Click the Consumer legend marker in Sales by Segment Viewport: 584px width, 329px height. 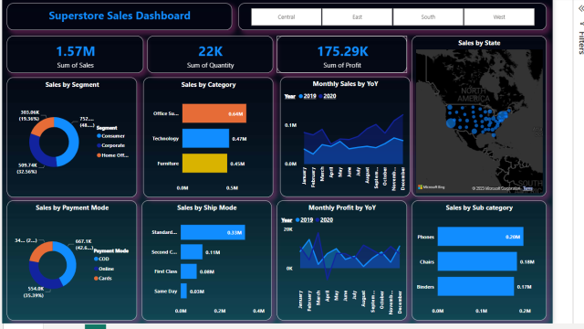(99, 136)
